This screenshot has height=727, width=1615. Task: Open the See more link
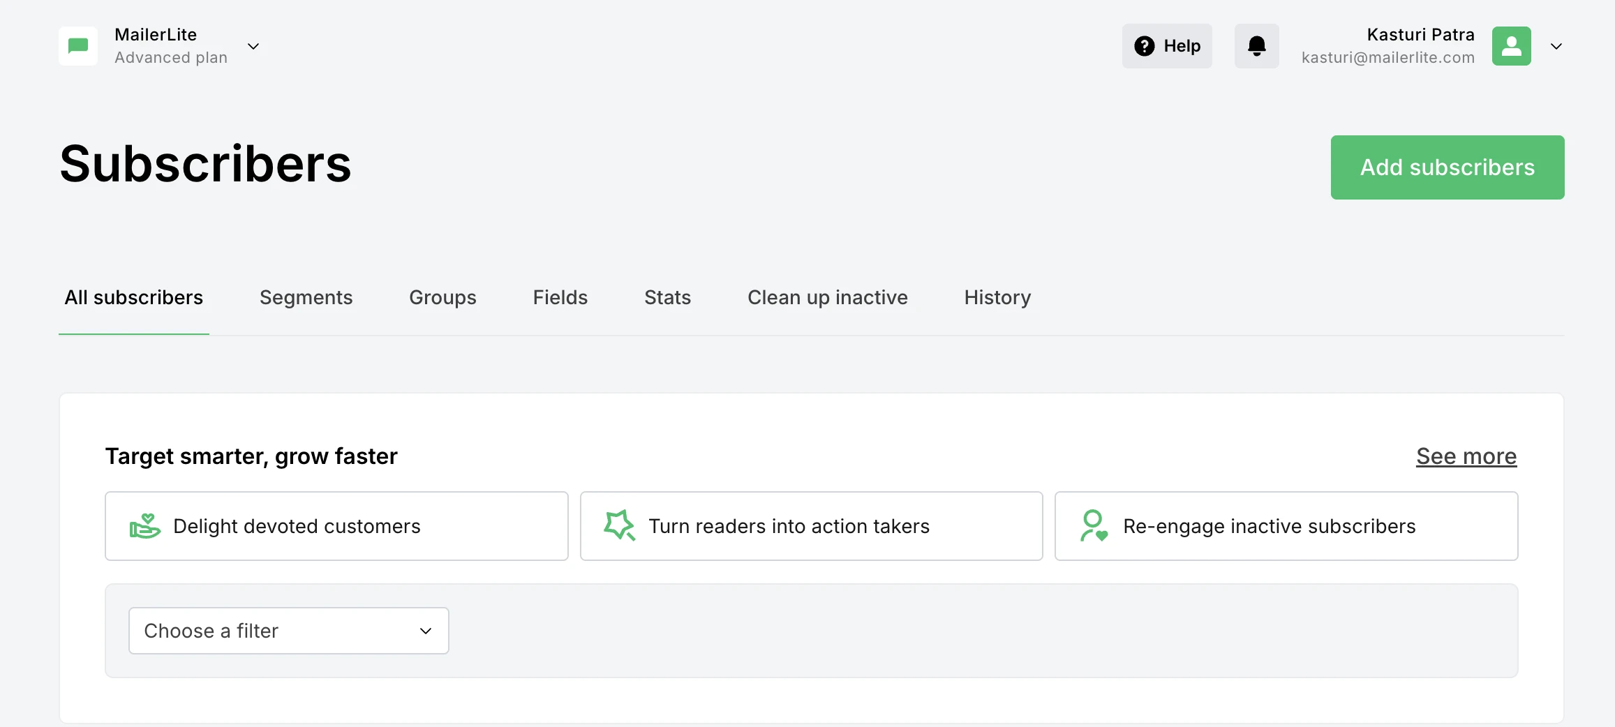point(1466,456)
